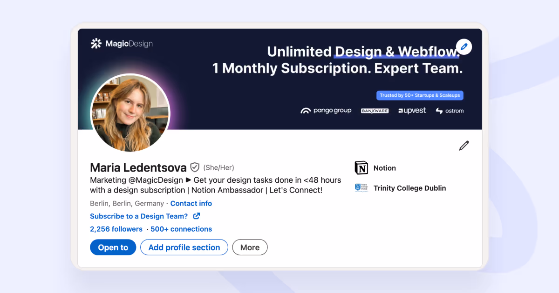Click the name Maria Ledentsova

pos(138,167)
